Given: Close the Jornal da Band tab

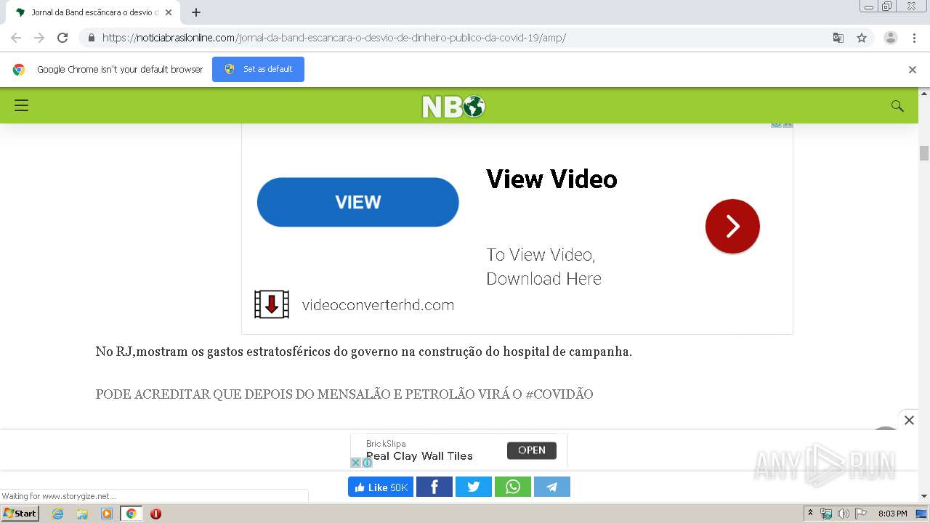Looking at the screenshot, I should (169, 12).
